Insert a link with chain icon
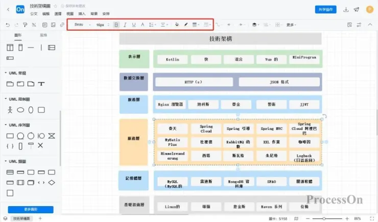This screenshot has width=378, height=222. point(62,25)
